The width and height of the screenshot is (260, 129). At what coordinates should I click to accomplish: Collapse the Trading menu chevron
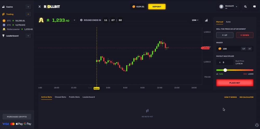pyautogui.click(x=28, y=14)
